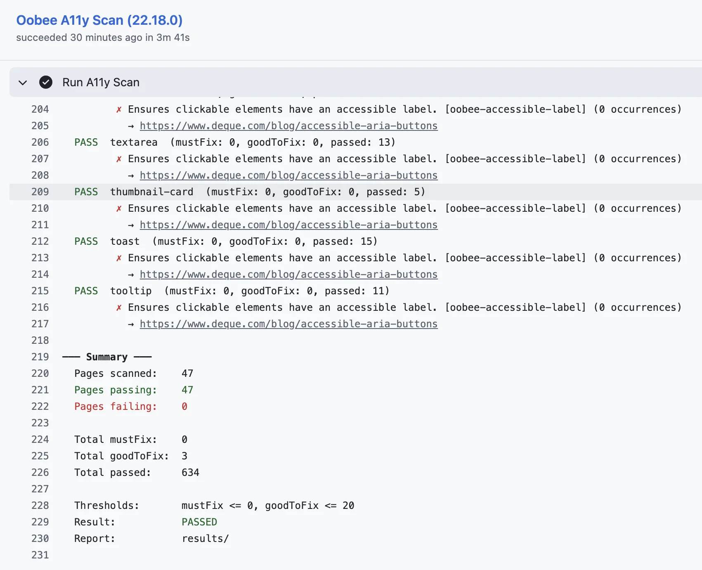The image size is (702, 570).
Task: Select line number 222
Action: tap(40, 407)
